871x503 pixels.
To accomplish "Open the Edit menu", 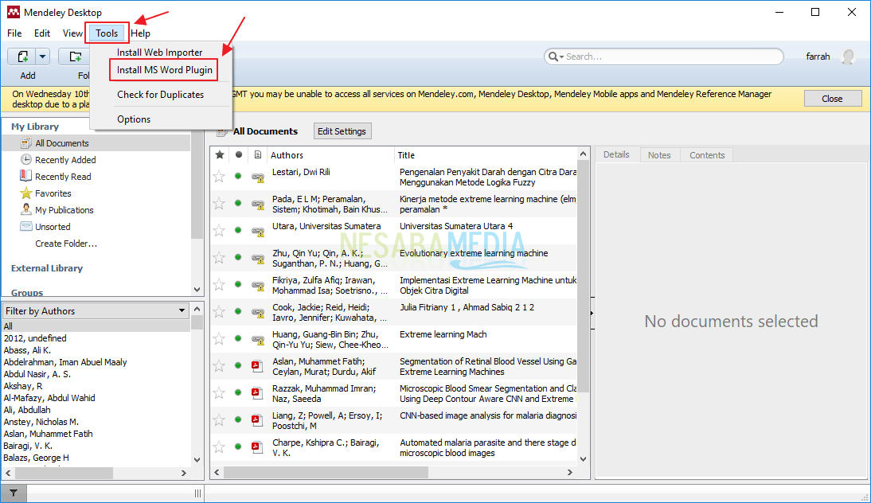I will [x=42, y=33].
